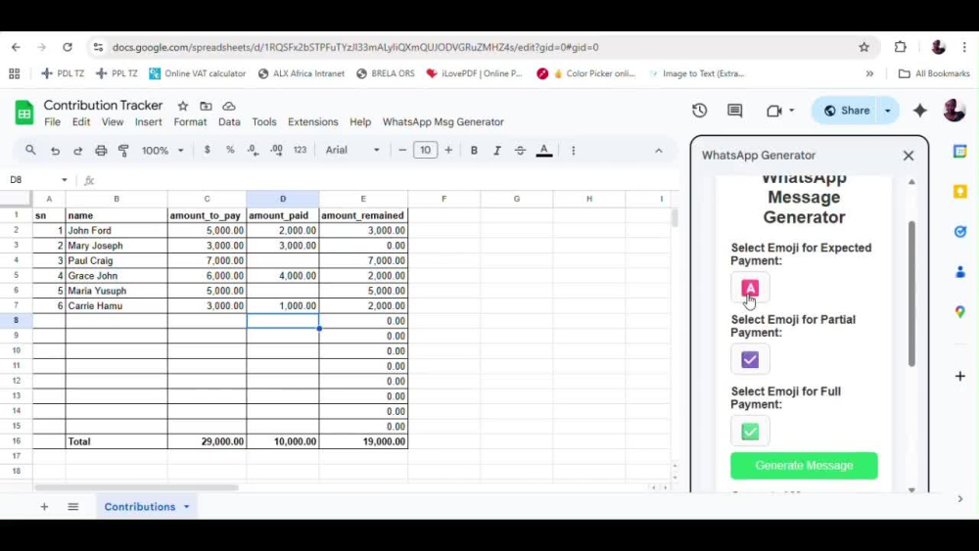Open Google Tasks side panel icon

[x=960, y=232]
